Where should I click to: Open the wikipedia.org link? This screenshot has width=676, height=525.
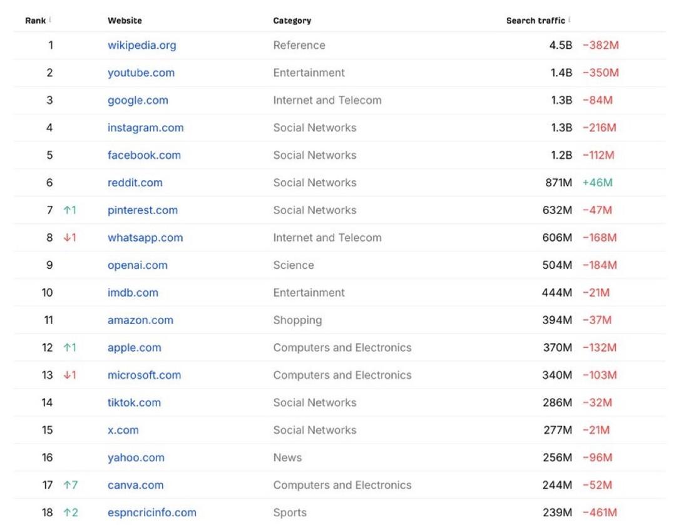[x=141, y=45]
